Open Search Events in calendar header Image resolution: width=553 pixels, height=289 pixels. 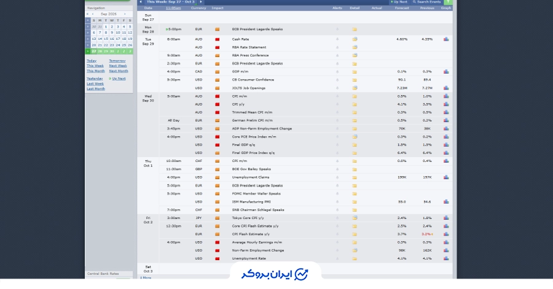(427, 2)
